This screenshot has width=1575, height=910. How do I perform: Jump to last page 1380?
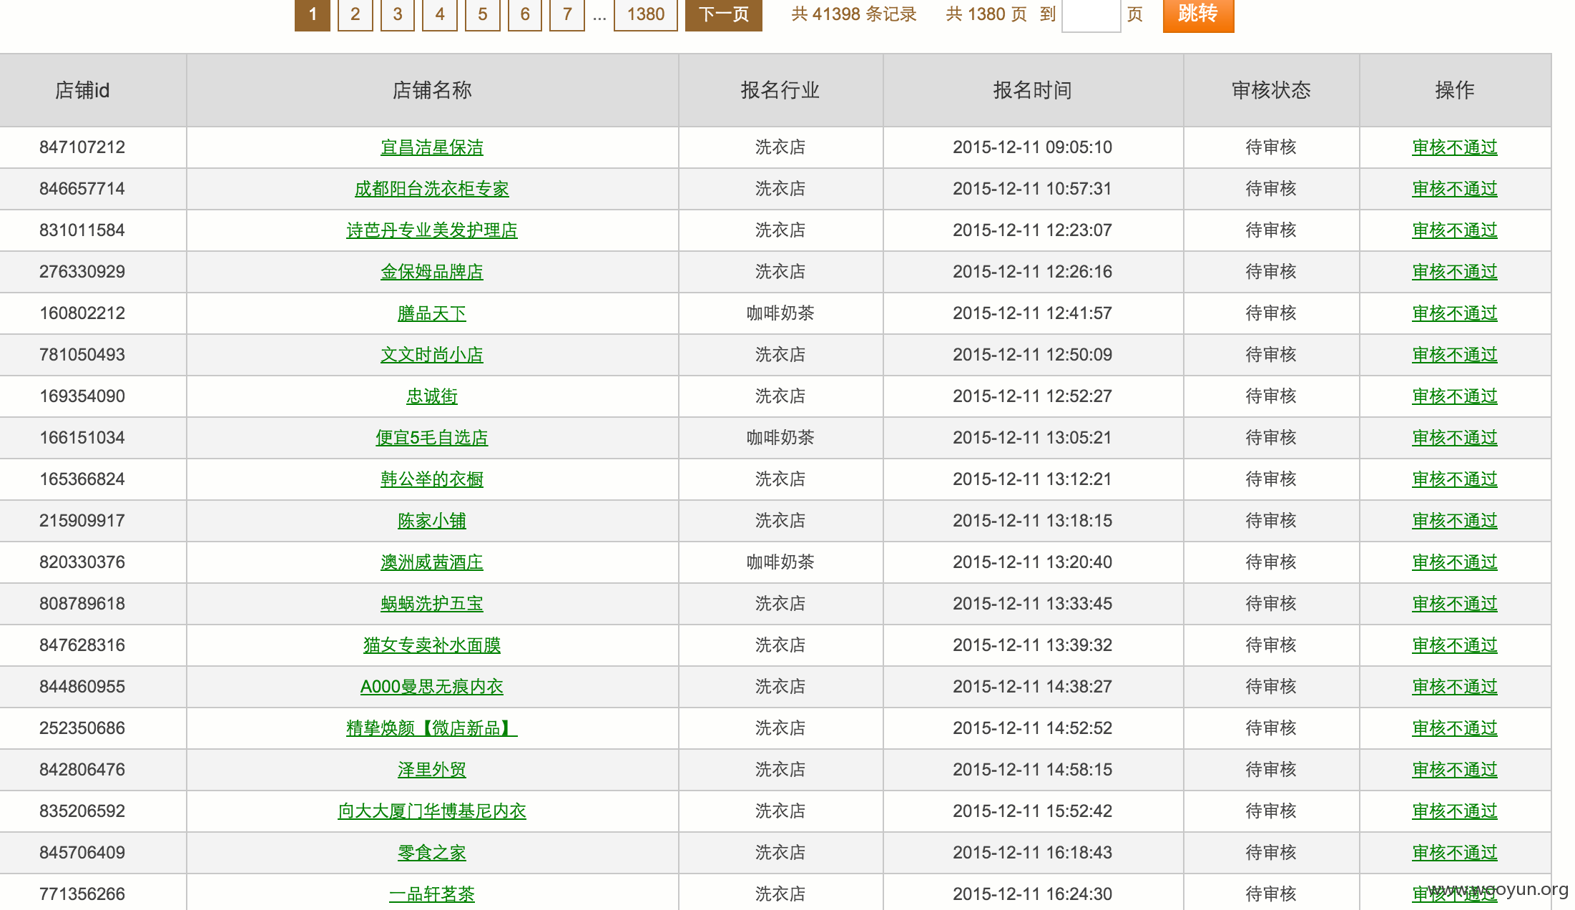click(646, 14)
